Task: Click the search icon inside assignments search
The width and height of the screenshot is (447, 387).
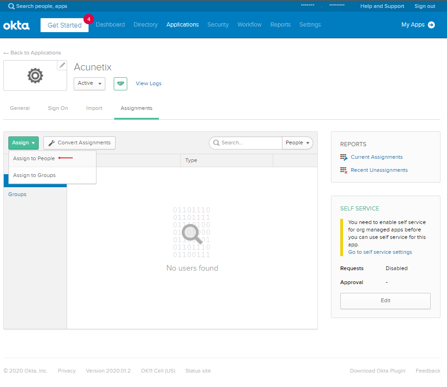Action: pyautogui.click(x=216, y=143)
